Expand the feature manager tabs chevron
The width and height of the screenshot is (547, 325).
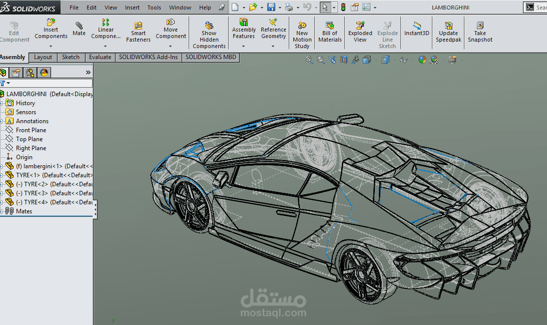[88, 72]
